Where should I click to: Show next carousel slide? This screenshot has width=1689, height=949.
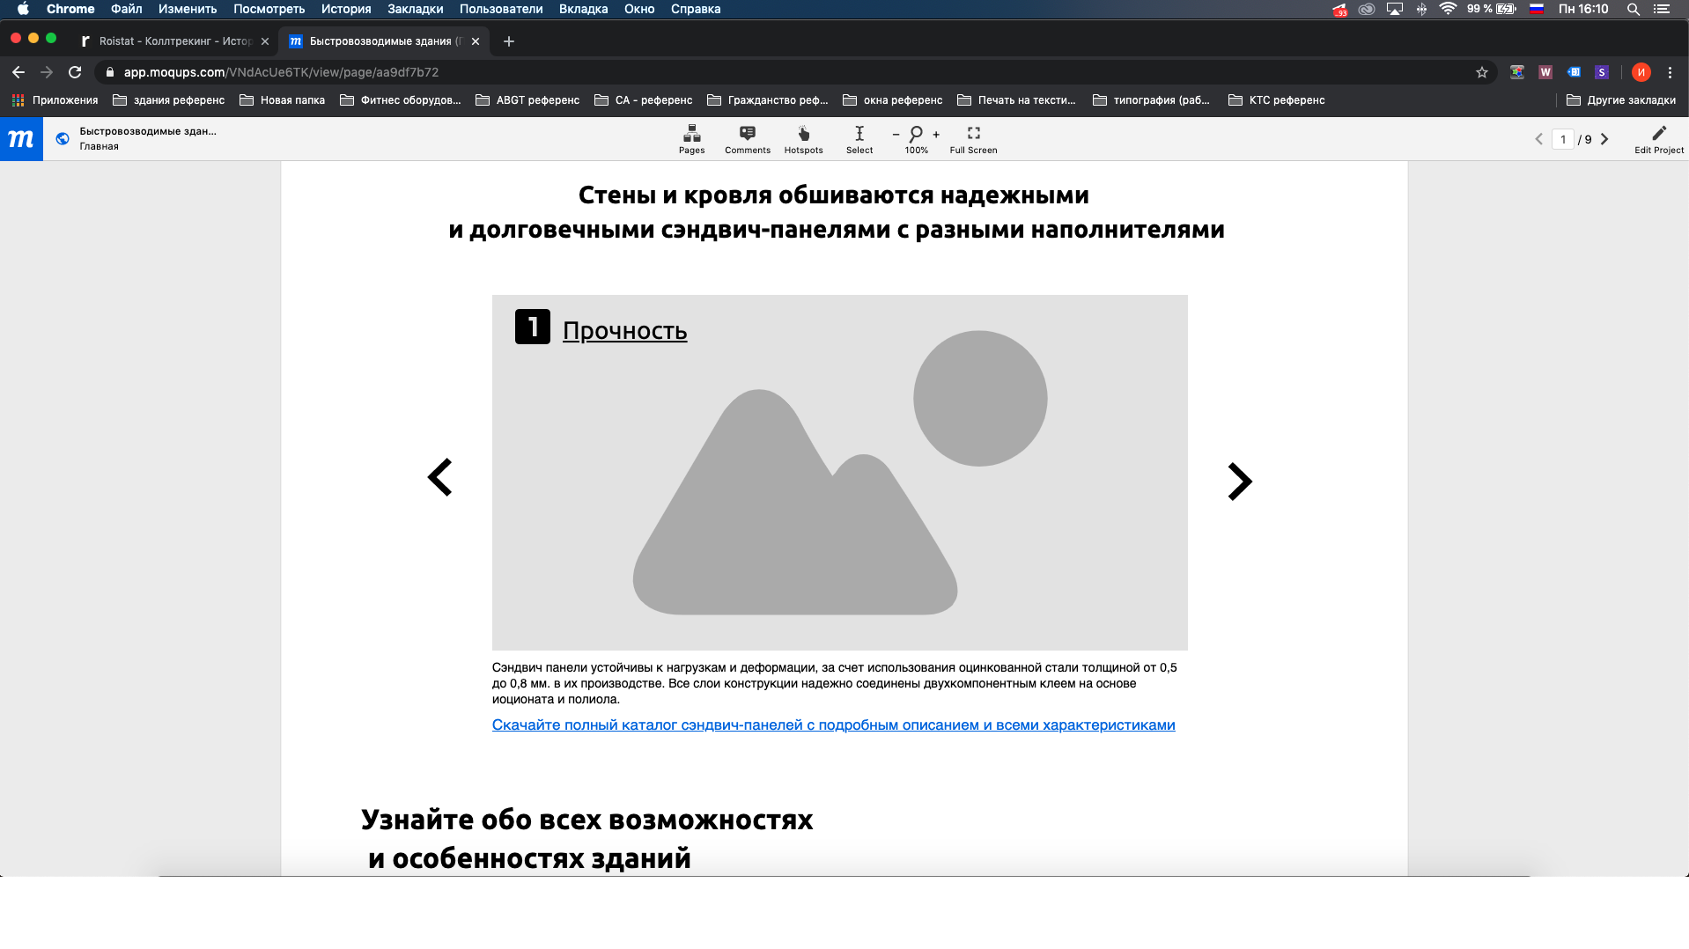pyautogui.click(x=1240, y=482)
